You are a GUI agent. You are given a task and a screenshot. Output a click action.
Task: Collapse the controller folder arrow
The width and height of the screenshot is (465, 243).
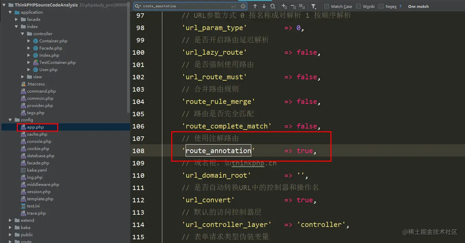tap(23, 34)
